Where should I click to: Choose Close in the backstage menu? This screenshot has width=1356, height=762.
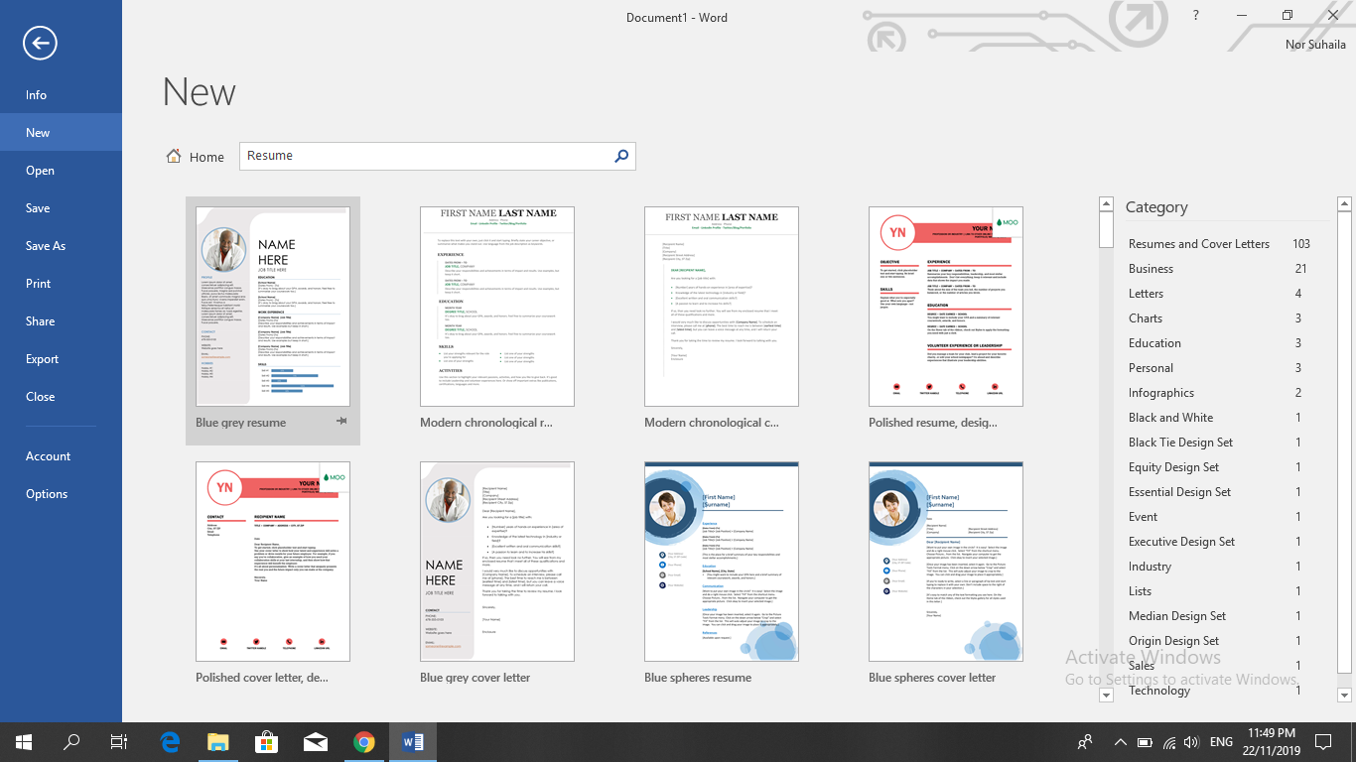pyautogui.click(x=61, y=397)
